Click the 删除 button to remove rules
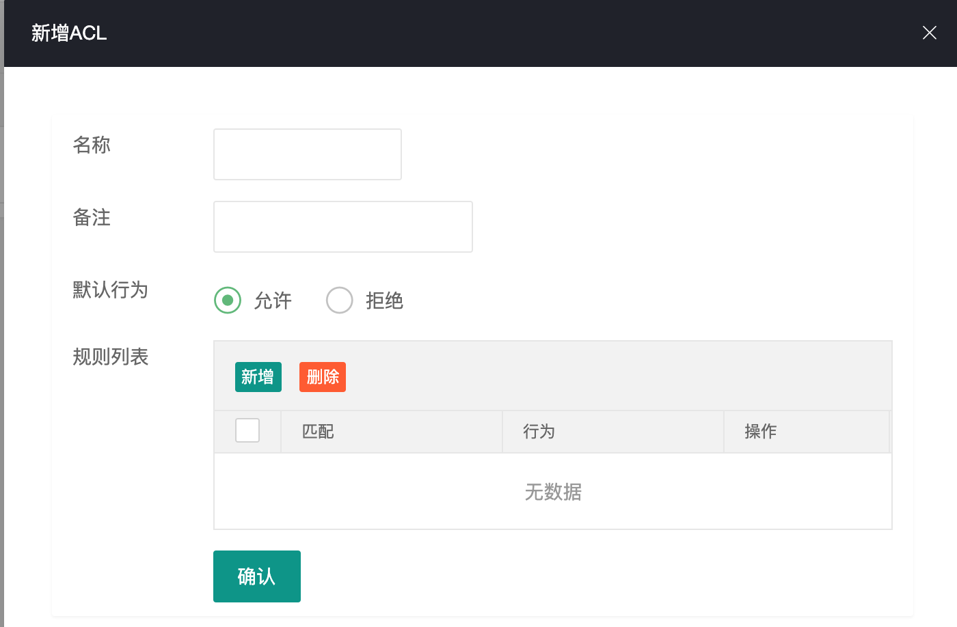Viewport: 957px width, 627px height. point(322,376)
